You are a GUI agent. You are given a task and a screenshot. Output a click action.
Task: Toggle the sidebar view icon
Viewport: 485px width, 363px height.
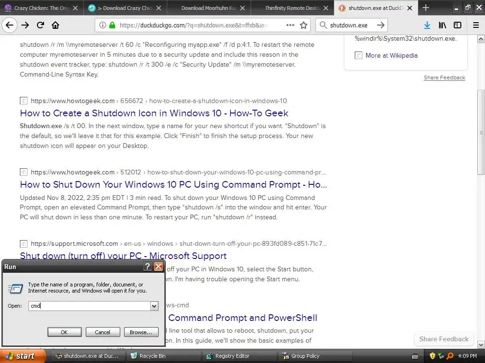point(458,25)
